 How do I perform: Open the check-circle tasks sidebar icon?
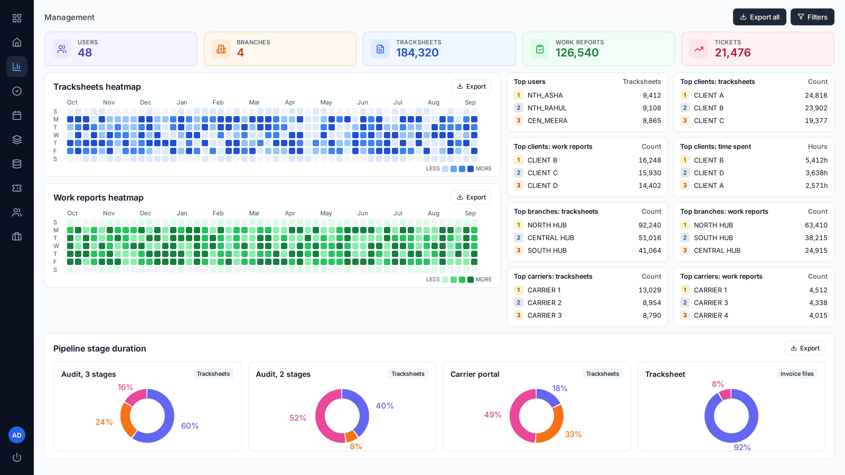point(17,91)
